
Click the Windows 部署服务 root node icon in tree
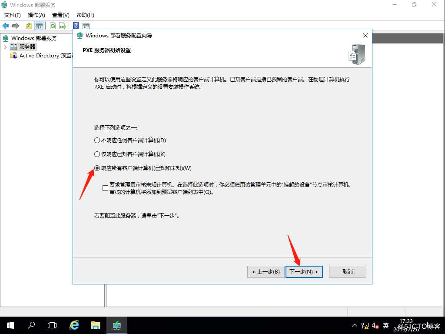[5, 38]
